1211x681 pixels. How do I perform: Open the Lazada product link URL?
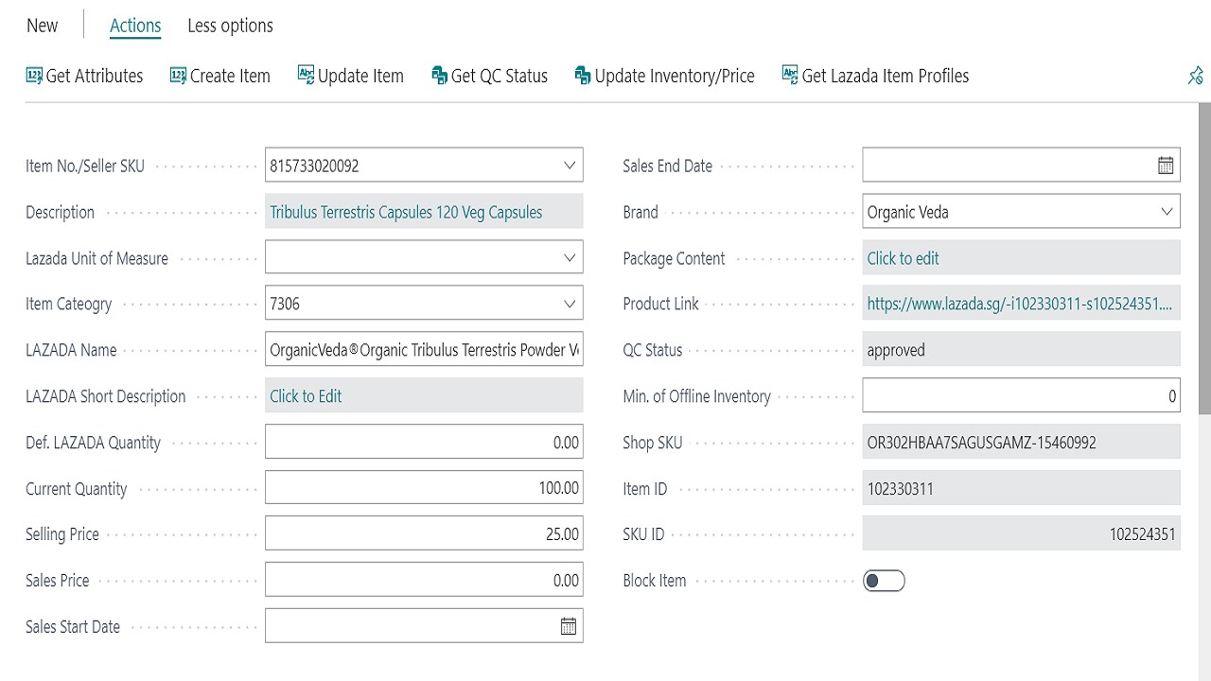[1019, 304]
